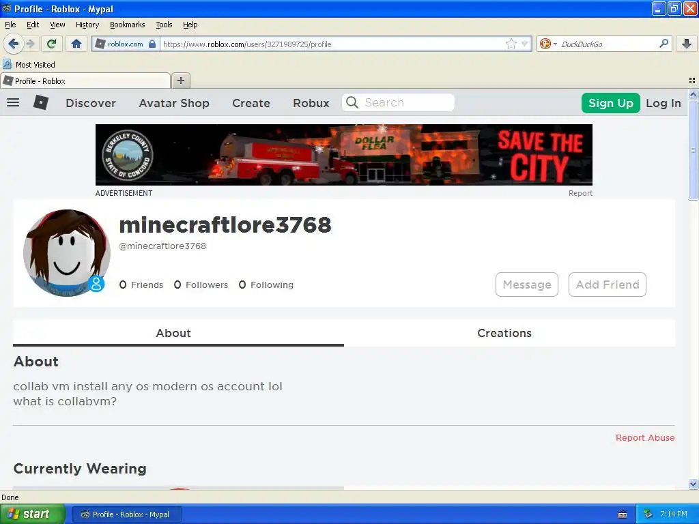The image size is (699, 524).
Task: Bookmark this page with the star icon
Action: [x=511, y=44]
